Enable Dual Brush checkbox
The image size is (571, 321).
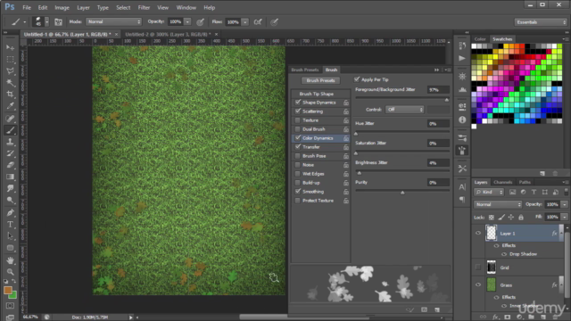pos(298,129)
